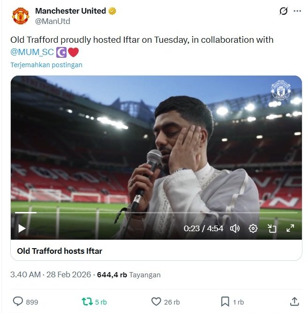Viewport: 308px width, 313px height.
Task: Toggle picture-in-picture mode for video
Action: click(x=272, y=228)
